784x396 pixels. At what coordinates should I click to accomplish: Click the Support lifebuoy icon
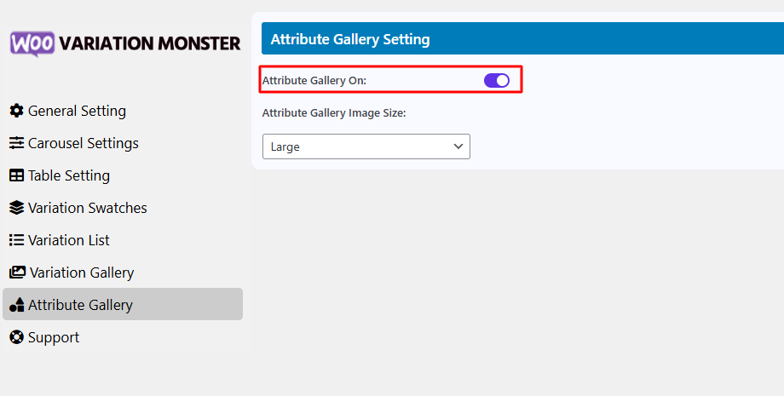[16, 337]
